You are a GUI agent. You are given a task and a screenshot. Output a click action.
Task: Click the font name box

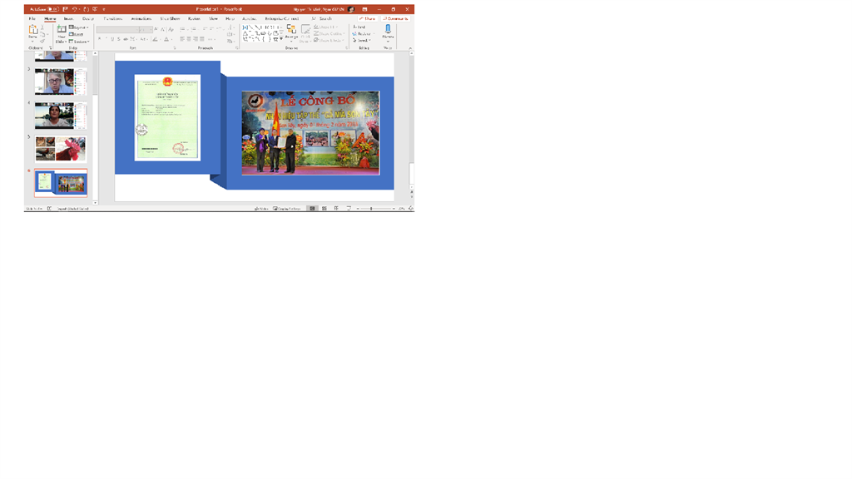pyautogui.click(x=116, y=29)
